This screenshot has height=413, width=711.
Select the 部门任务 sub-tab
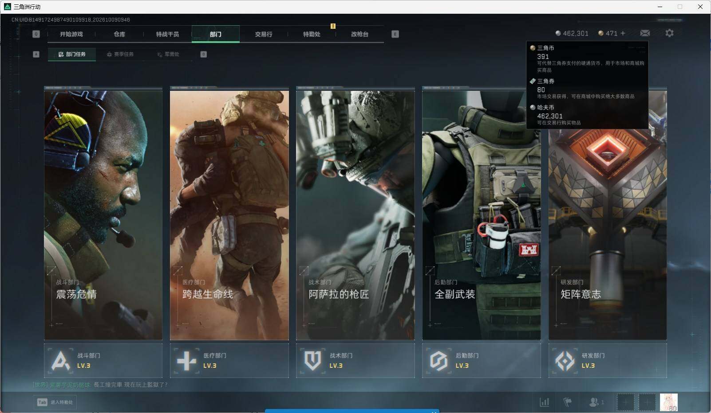[x=72, y=54]
